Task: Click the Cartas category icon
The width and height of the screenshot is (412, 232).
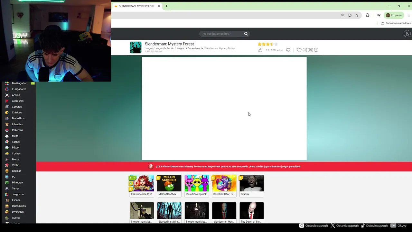Action: pos(7,142)
